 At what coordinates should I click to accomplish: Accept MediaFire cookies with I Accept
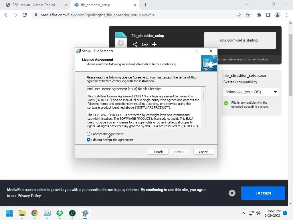tap(263, 193)
